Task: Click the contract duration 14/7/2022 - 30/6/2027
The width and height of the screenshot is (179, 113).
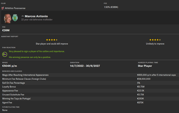Action: (85, 66)
